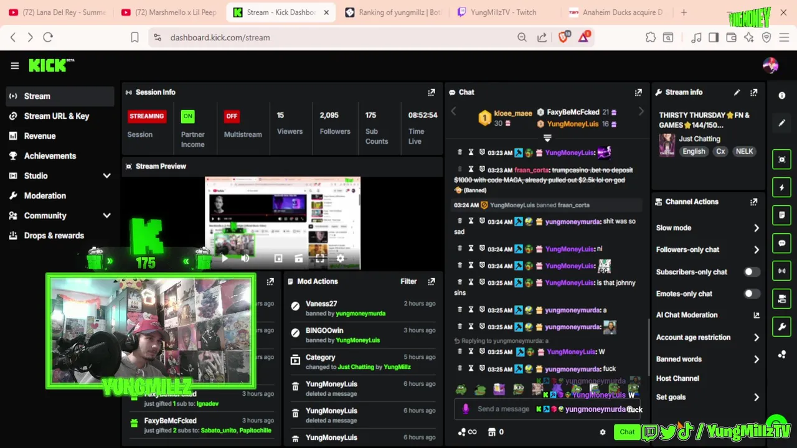Click the Brave shield icon in address bar
Screen dimensions: 797x448
(564, 37)
